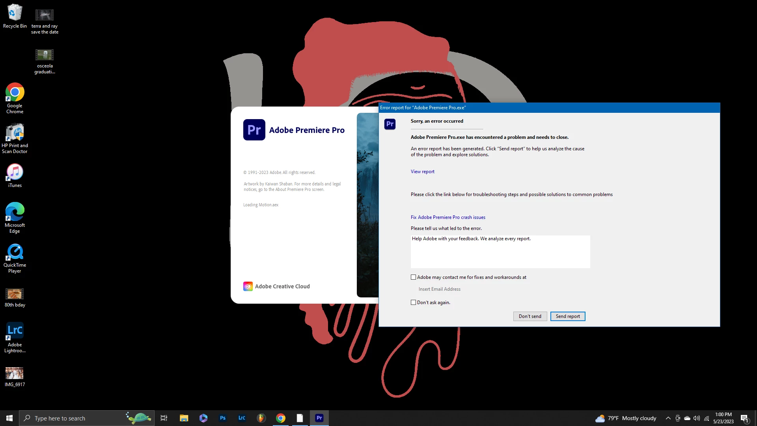Open Task View from taskbar
Viewport: 757px width, 426px height.
pyautogui.click(x=164, y=418)
